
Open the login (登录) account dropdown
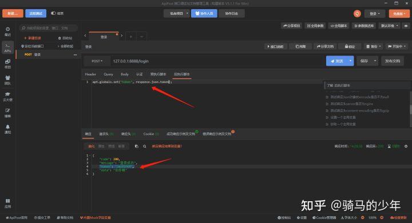tap(375, 14)
